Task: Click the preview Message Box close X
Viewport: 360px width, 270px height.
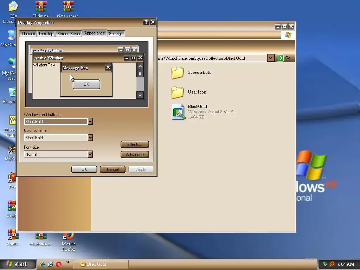Action: (108, 67)
